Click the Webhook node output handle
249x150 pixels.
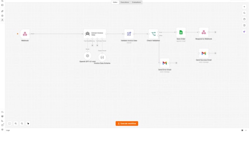(30, 34)
